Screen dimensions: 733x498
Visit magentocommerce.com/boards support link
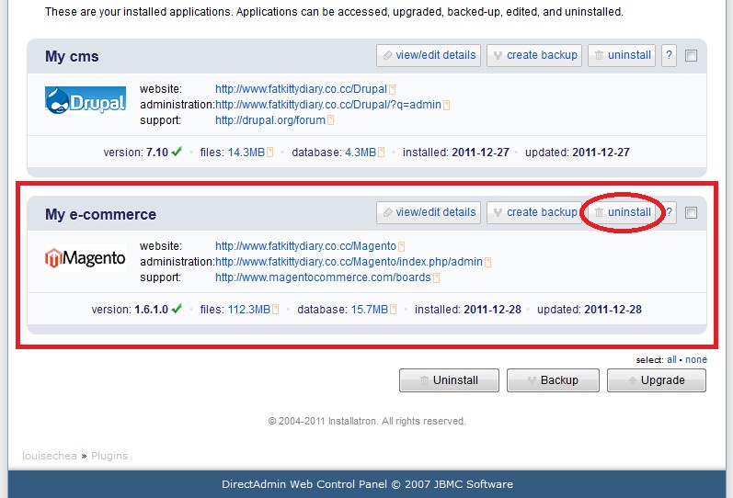click(x=323, y=277)
